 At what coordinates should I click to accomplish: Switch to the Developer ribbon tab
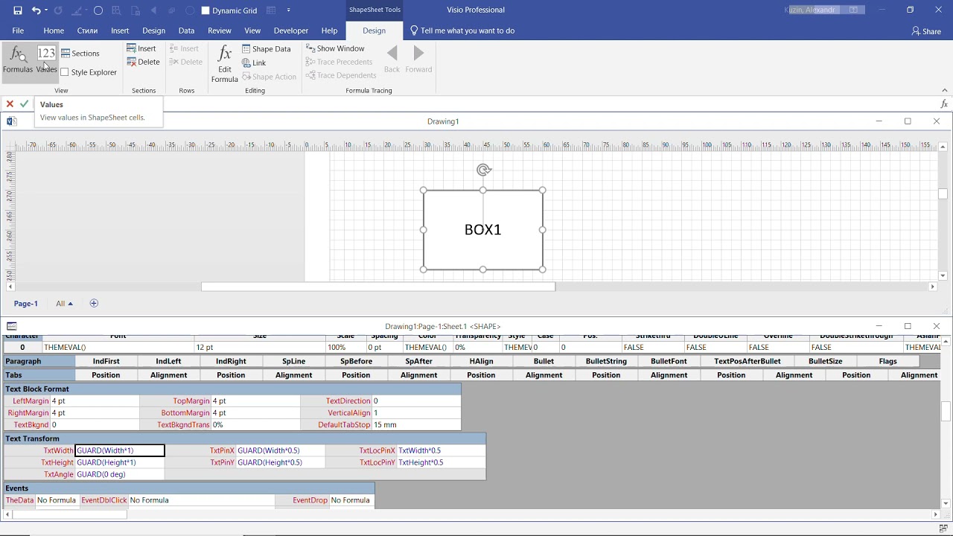tap(291, 31)
